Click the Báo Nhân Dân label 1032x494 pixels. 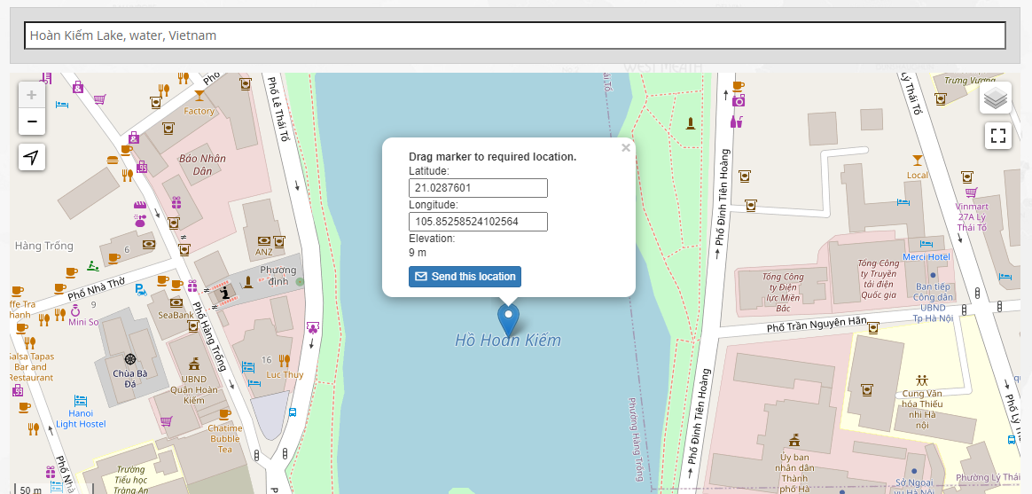point(203,165)
